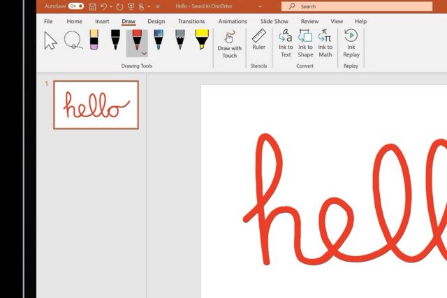
Task: Click the Hello - Saved to OneDrive title
Action: point(204,6)
